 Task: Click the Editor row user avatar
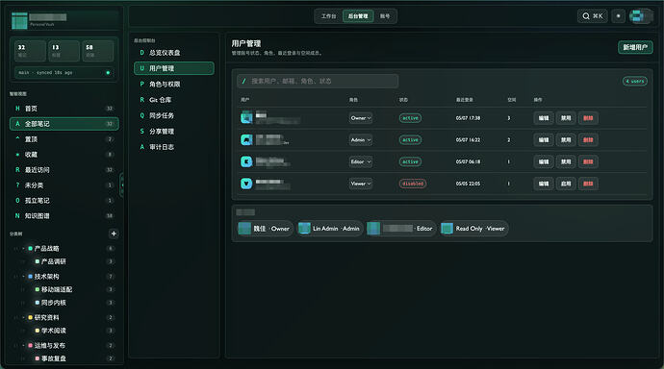(246, 161)
